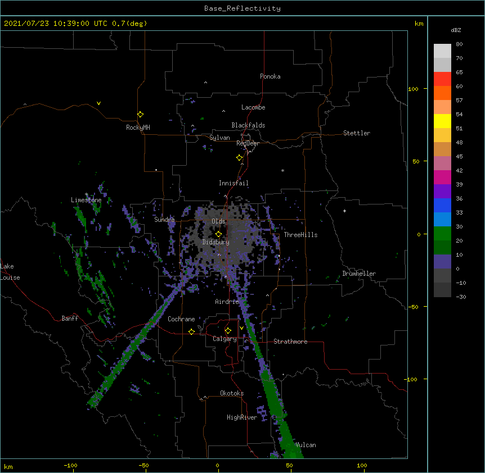Click the RedDeer label
485x473 pixels.
[x=248, y=143]
